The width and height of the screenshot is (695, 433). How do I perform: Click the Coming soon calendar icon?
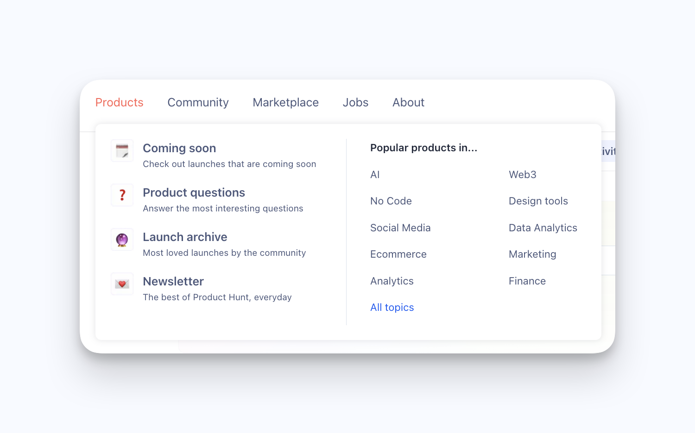(x=122, y=151)
